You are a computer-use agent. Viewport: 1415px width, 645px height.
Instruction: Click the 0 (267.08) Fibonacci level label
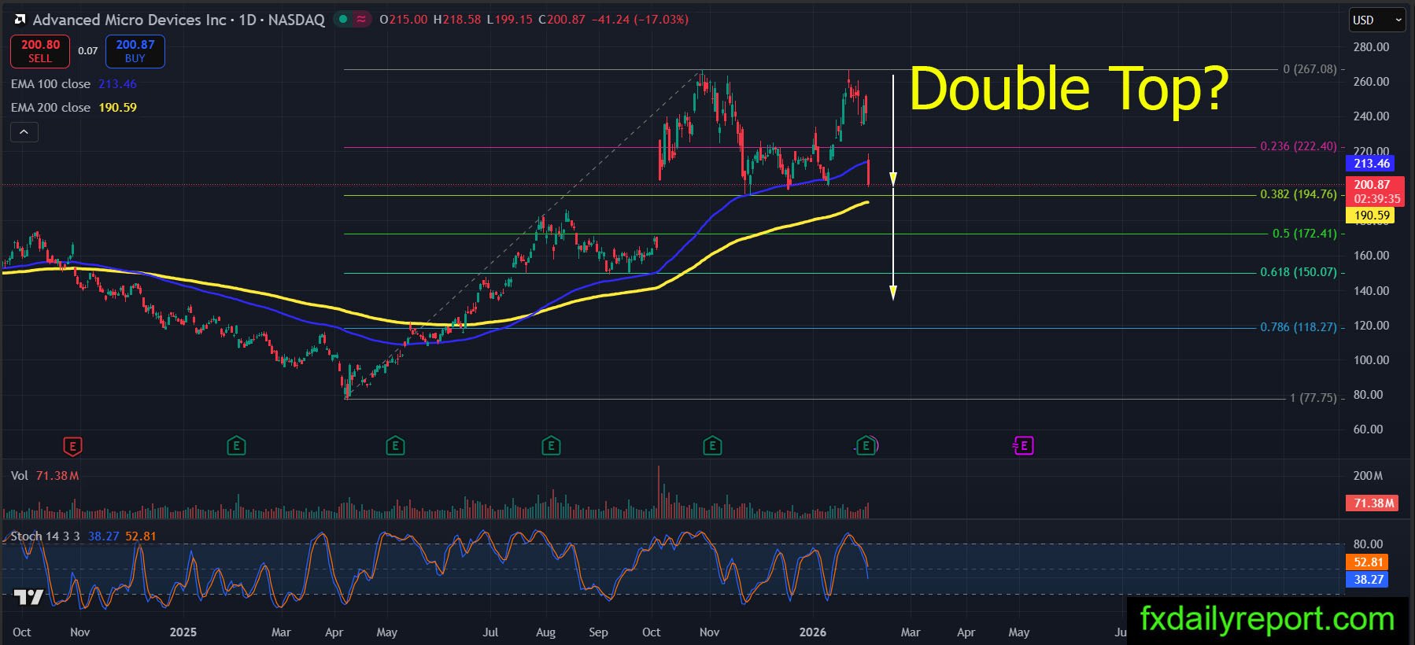(1310, 69)
